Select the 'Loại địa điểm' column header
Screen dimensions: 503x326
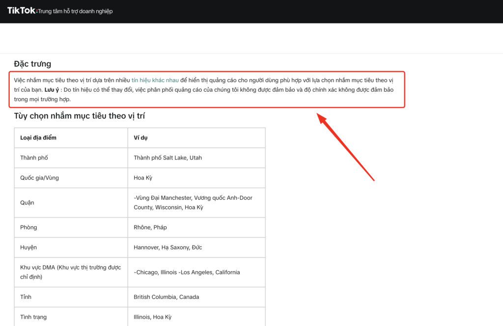pyautogui.click(x=38, y=137)
